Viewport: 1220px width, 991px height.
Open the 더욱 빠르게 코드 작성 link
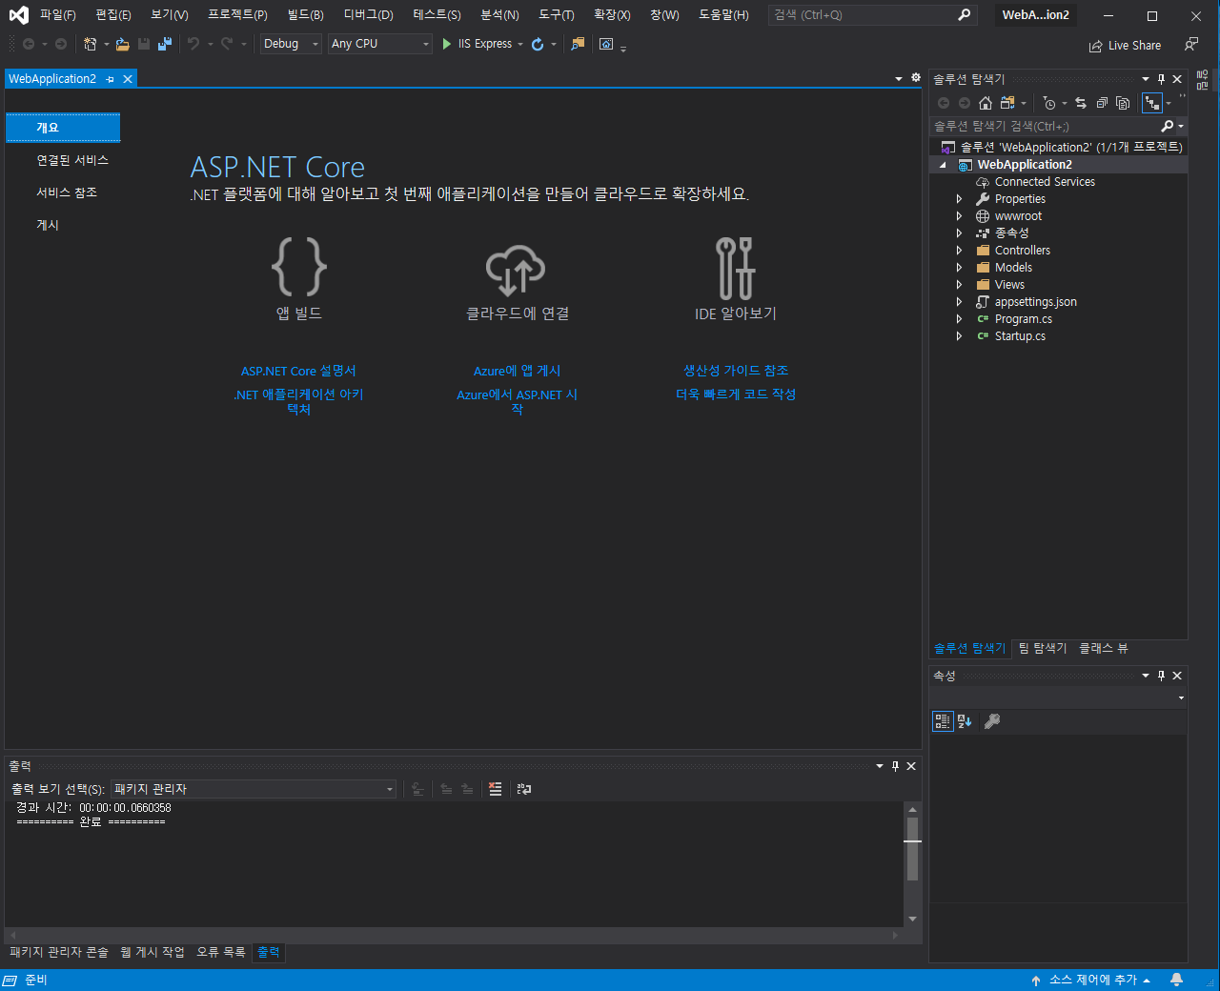point(736,394)
